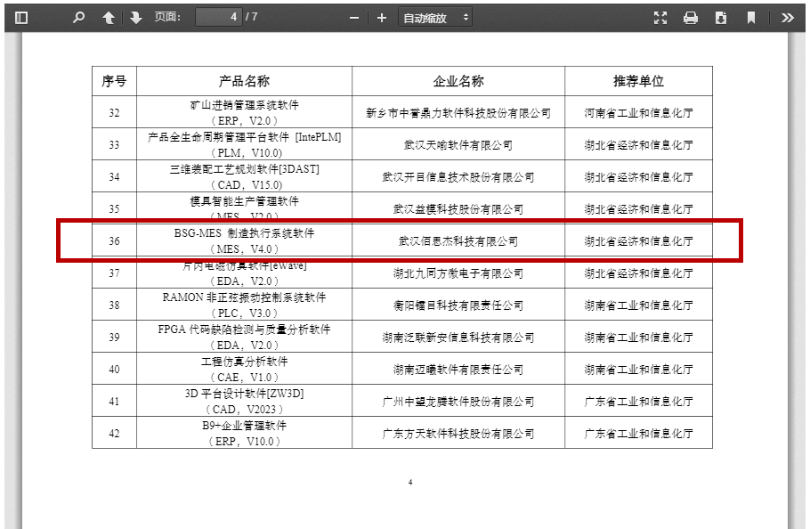The width and height of the screenshot is (810, 529).
Task: Switch to presentation fullscreen mode
Action: tap(660, 18)
